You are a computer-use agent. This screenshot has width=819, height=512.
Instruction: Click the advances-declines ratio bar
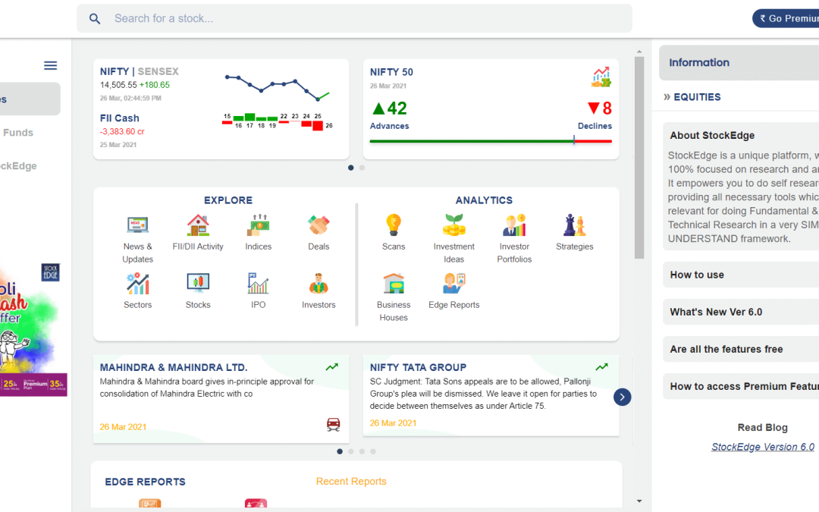click(491, 141)
